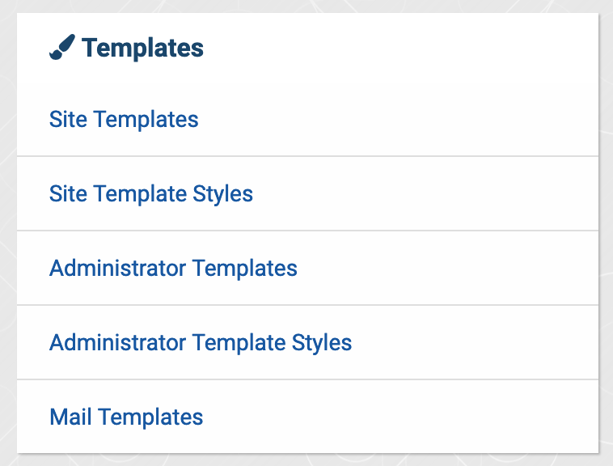Image resolution: width=613 pixels, height=466 pixels.
Task: Manage frontend site templates
Action: pyautogui.click(x=124, y=120)
